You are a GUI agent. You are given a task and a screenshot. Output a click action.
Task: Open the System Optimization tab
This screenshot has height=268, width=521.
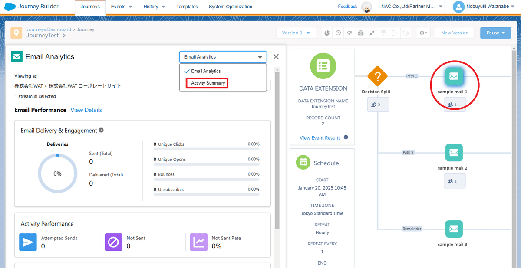pos(231,7)
